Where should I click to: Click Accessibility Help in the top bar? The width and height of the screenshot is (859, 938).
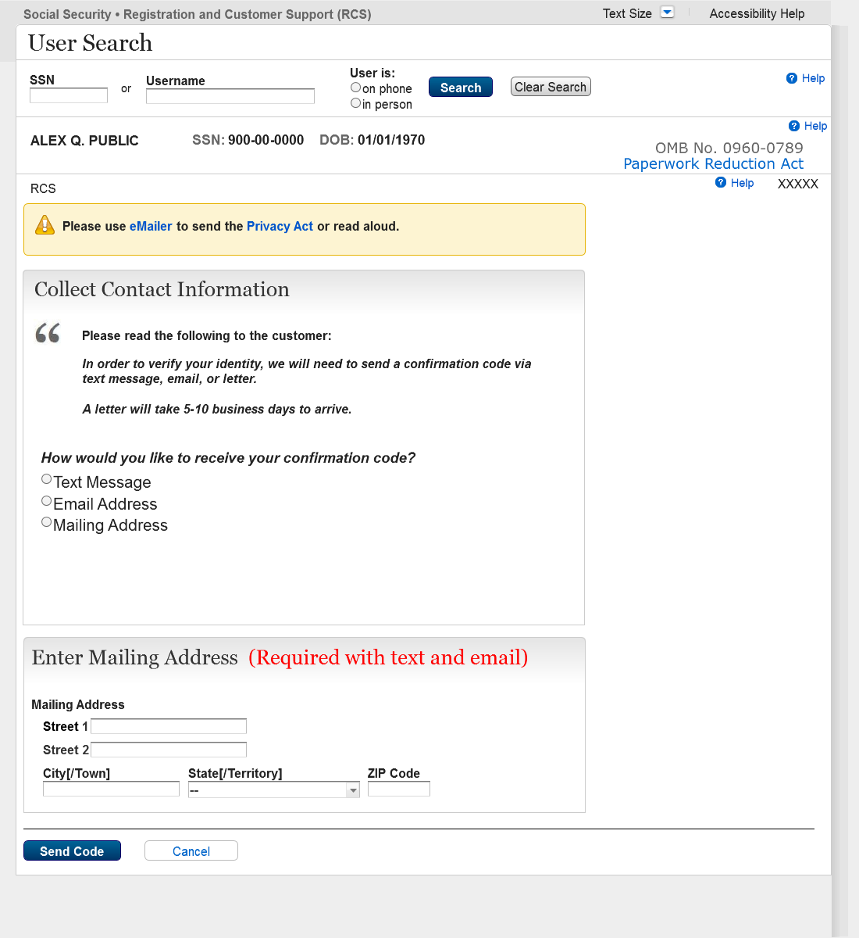(757, 13)
